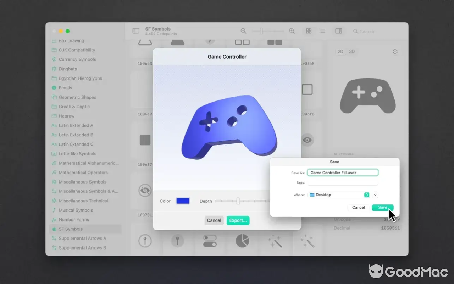Viewport: 454px width, 284px height.
Task: Select the sparkle wand symbol glyph
Action: point(275,241)
